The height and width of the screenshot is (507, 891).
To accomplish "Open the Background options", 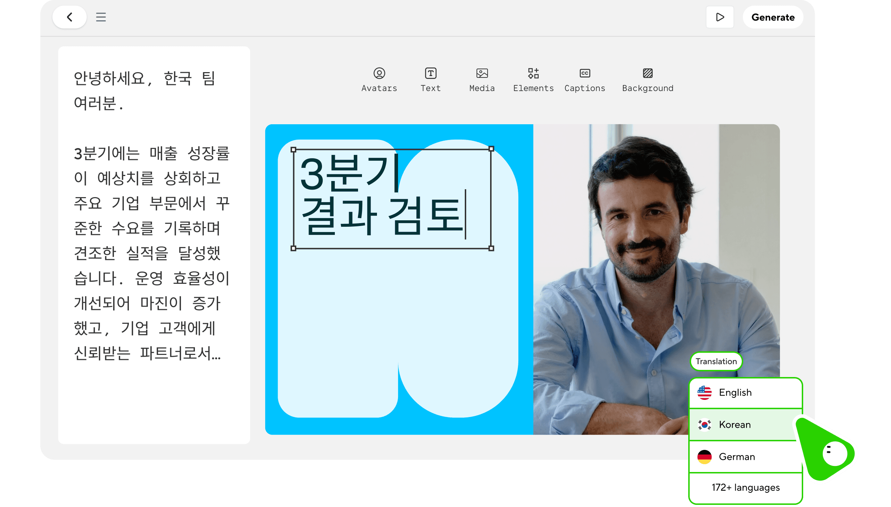I will pos(647,79).
